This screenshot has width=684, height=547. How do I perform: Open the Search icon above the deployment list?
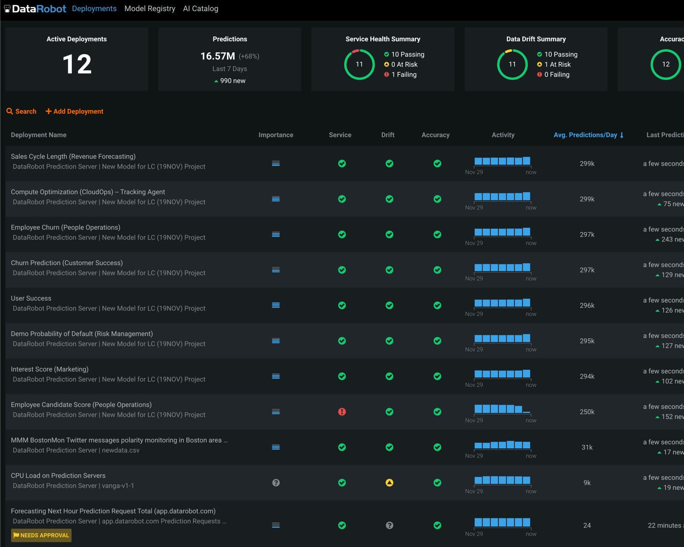11,111
